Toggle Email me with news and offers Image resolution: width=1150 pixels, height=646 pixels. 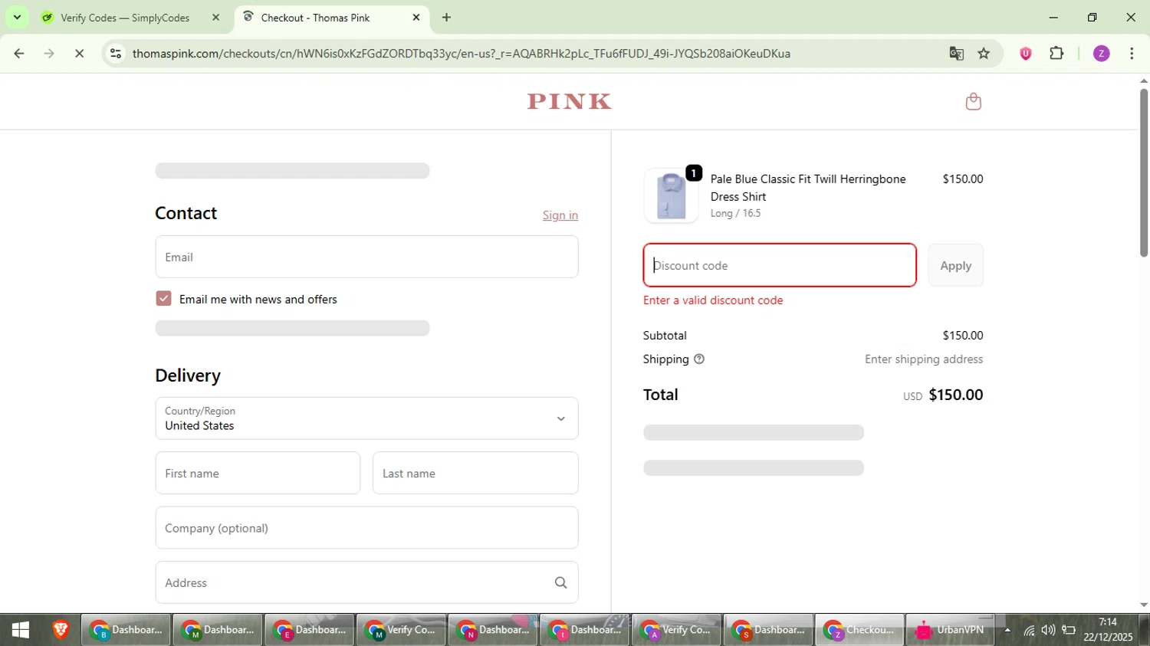click(x=163, y=299)
